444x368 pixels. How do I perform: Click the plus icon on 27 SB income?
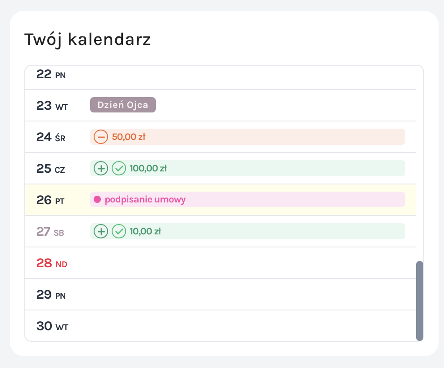pos(101,231)
